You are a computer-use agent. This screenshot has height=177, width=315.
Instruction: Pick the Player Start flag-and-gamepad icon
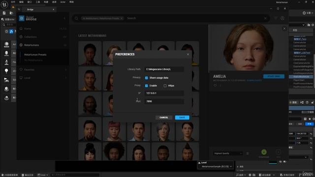6,80
